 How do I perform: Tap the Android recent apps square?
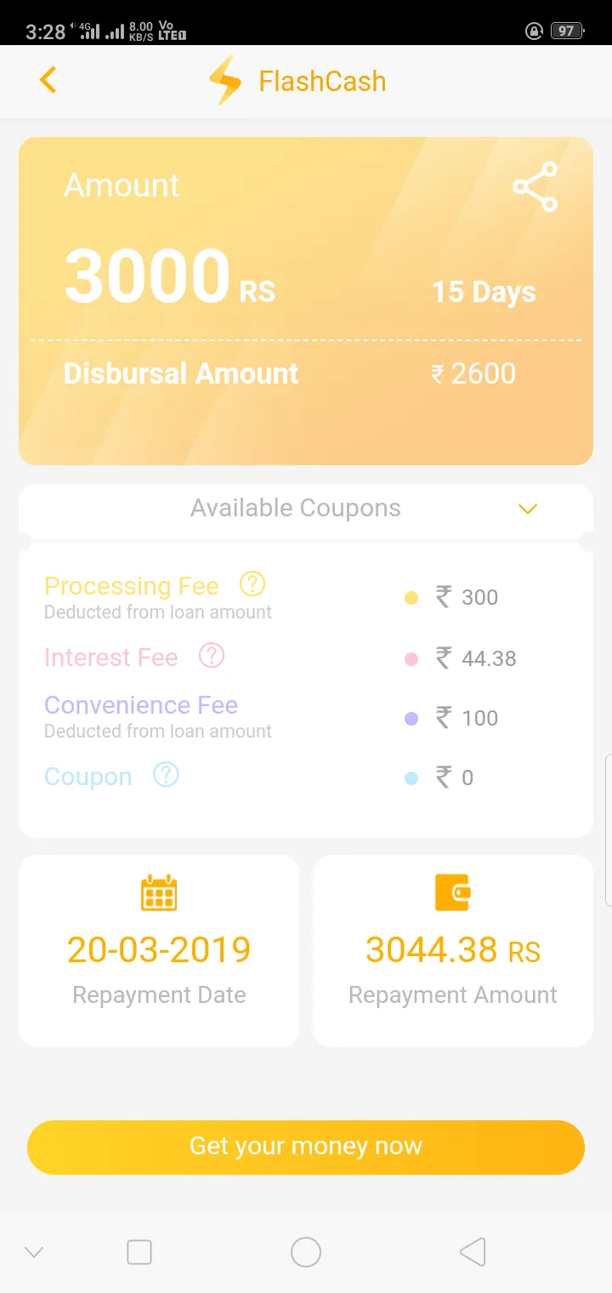click(139, 1251)
